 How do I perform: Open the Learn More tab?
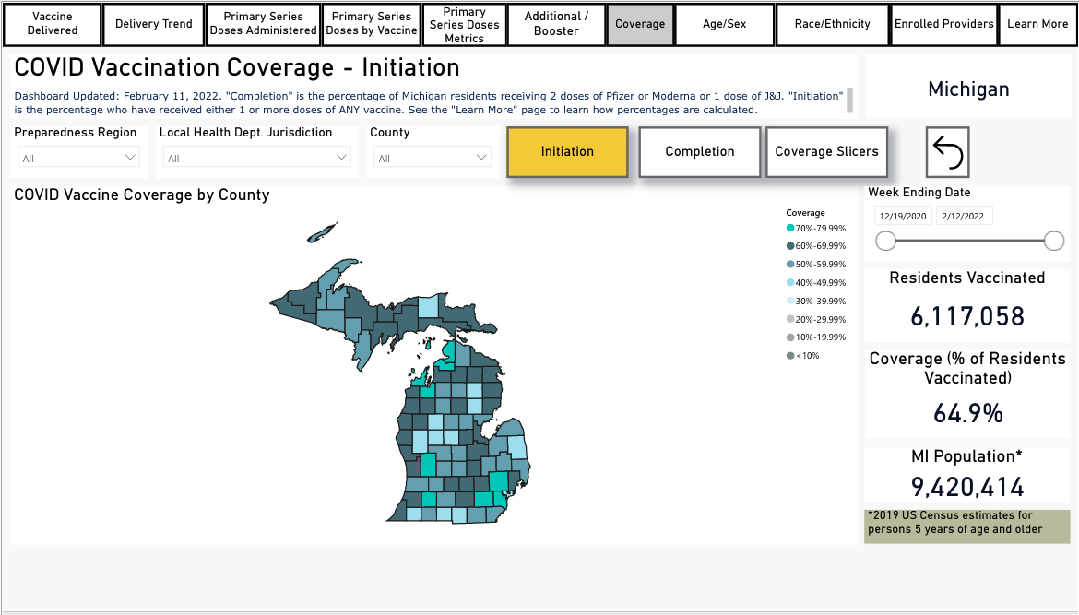pos(1037,24)
